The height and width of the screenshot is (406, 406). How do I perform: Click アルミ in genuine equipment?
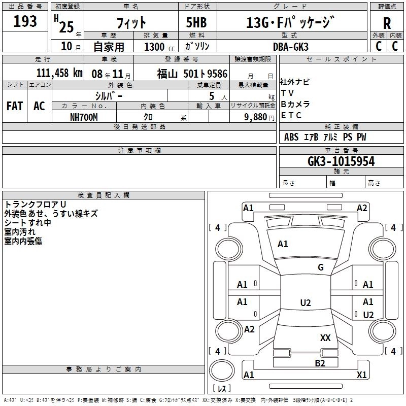coord(330,137)
